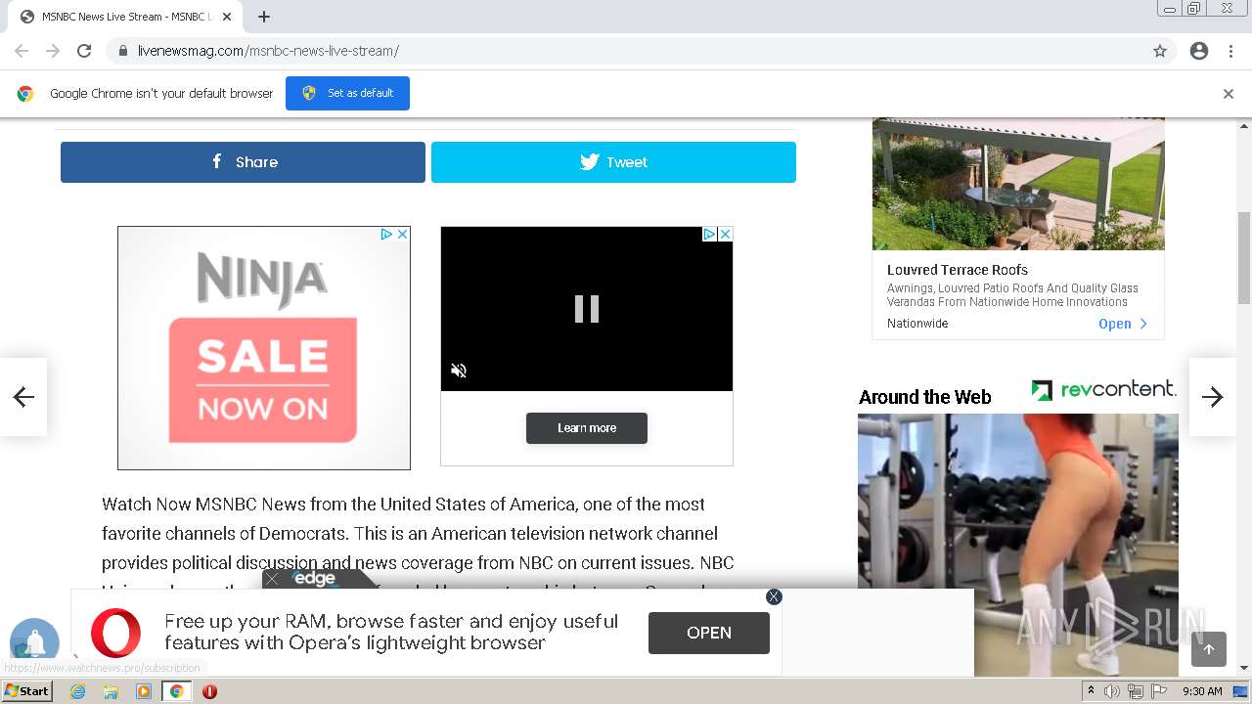Open the Ninja Sale Now On ad
1252x704 pixels.
coord(264,348)
